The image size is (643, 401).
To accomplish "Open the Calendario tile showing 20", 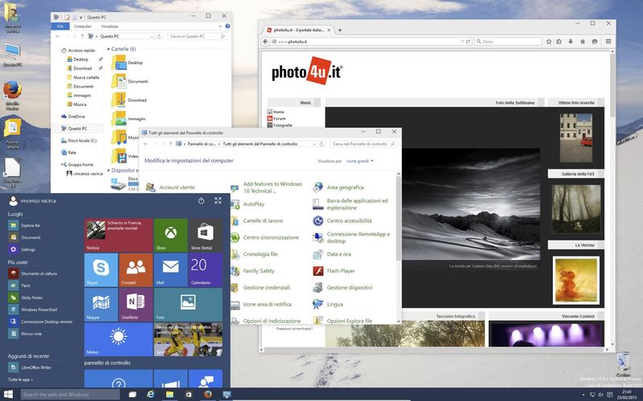I will click(x=206, y=269).
